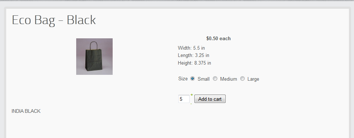
Task: Click the 'Small' label text
Action: coord(203,79)
